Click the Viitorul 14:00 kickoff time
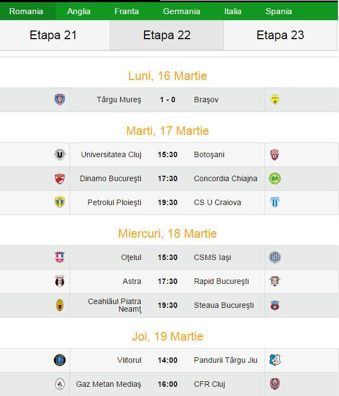 [x=167, y=360]
